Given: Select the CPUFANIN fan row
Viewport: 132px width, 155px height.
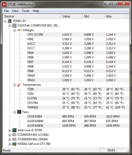Looking at the screenshot, I should pyautogui.click(x=78, y=117).
